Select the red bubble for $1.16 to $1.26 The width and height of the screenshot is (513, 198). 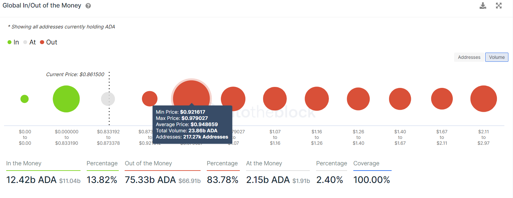click(317, 99)
